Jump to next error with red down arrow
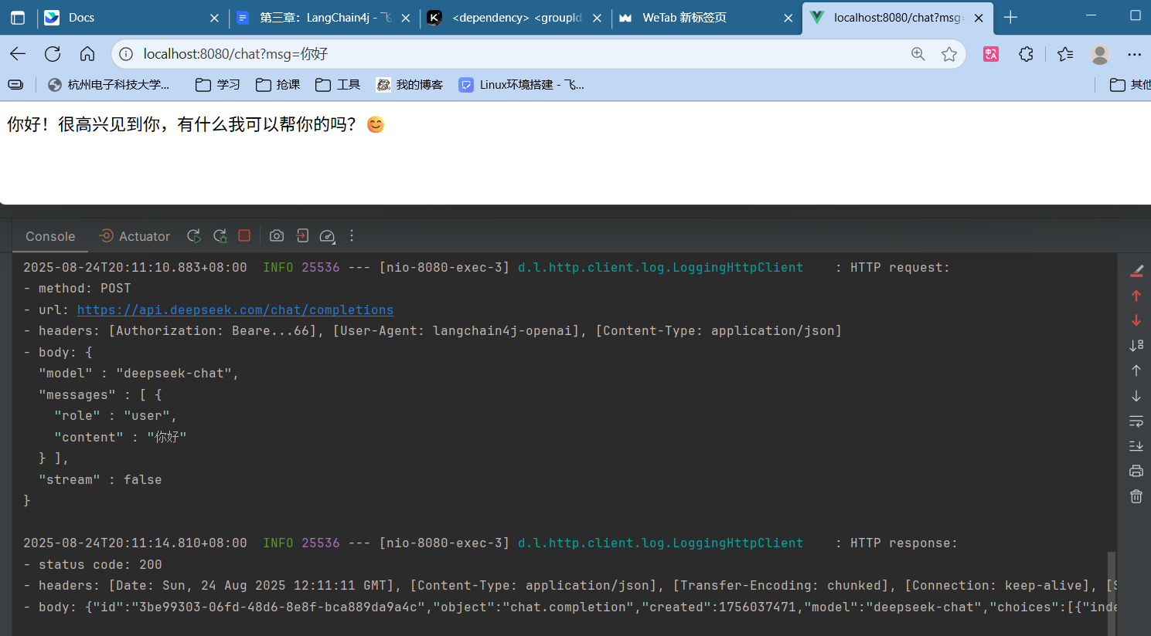 pyautogui.click(x=1136, y=320)
